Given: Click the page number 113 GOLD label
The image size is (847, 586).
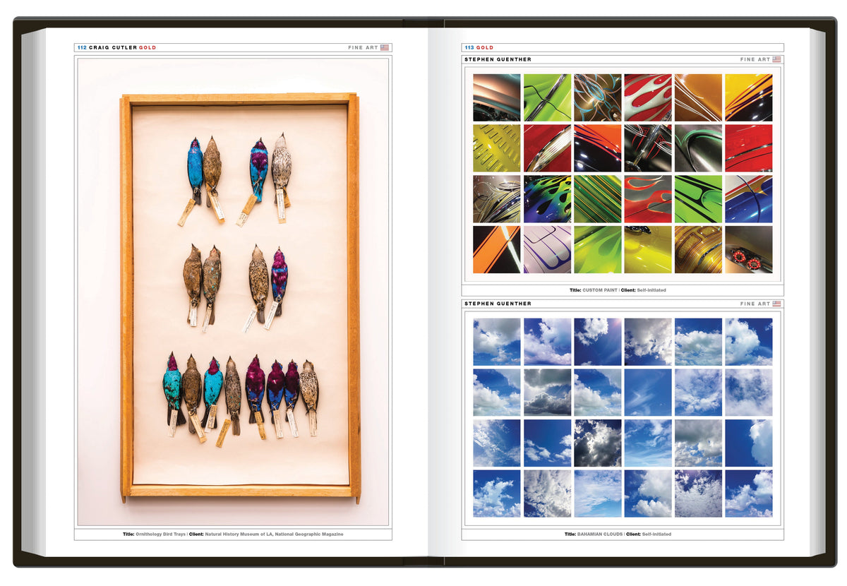Looking at the screenshot, I should click(479, 48).
